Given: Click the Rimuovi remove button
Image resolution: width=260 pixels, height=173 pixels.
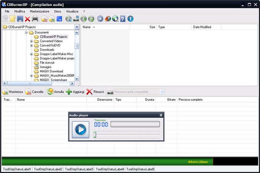Looking at the screenshot, I should [x=95, y=92].
